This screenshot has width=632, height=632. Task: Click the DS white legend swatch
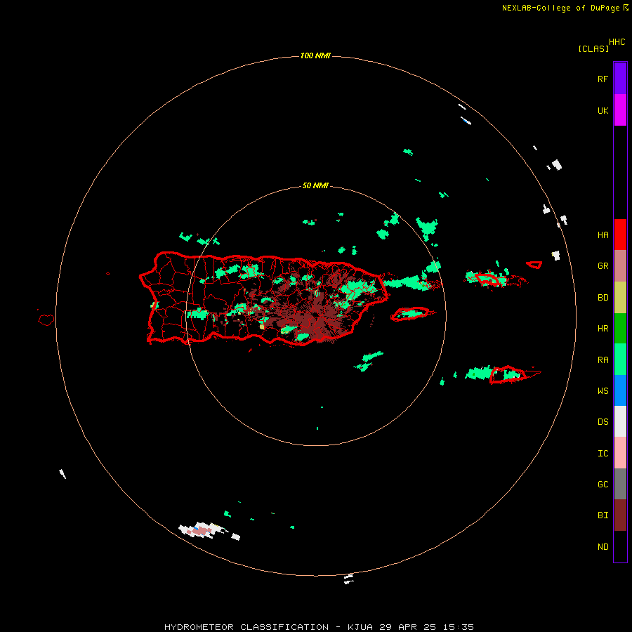point(620,421)
